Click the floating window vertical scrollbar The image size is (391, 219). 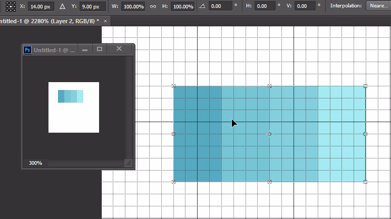tap(129, 107)
